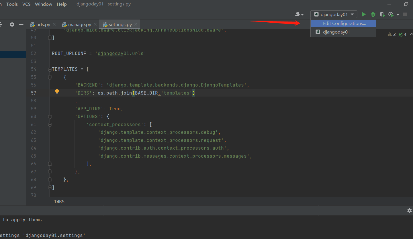The width and height of the screenshot is (413, 239).
Task: Collapse the 'OPTIONS' block at line 60
Action: [x=50, y=117]
